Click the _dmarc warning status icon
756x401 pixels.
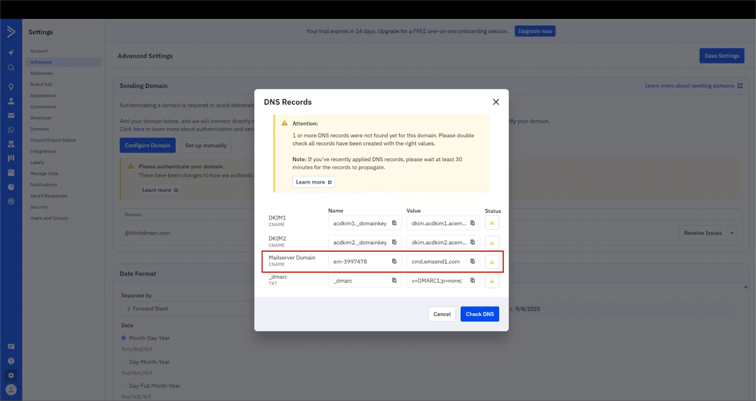492,281
